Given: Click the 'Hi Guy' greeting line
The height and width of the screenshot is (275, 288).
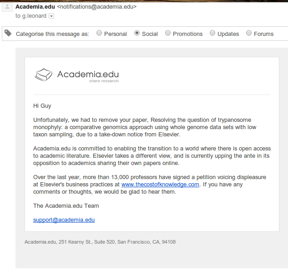Looking at the screenshot, I should tap(42, 106).
